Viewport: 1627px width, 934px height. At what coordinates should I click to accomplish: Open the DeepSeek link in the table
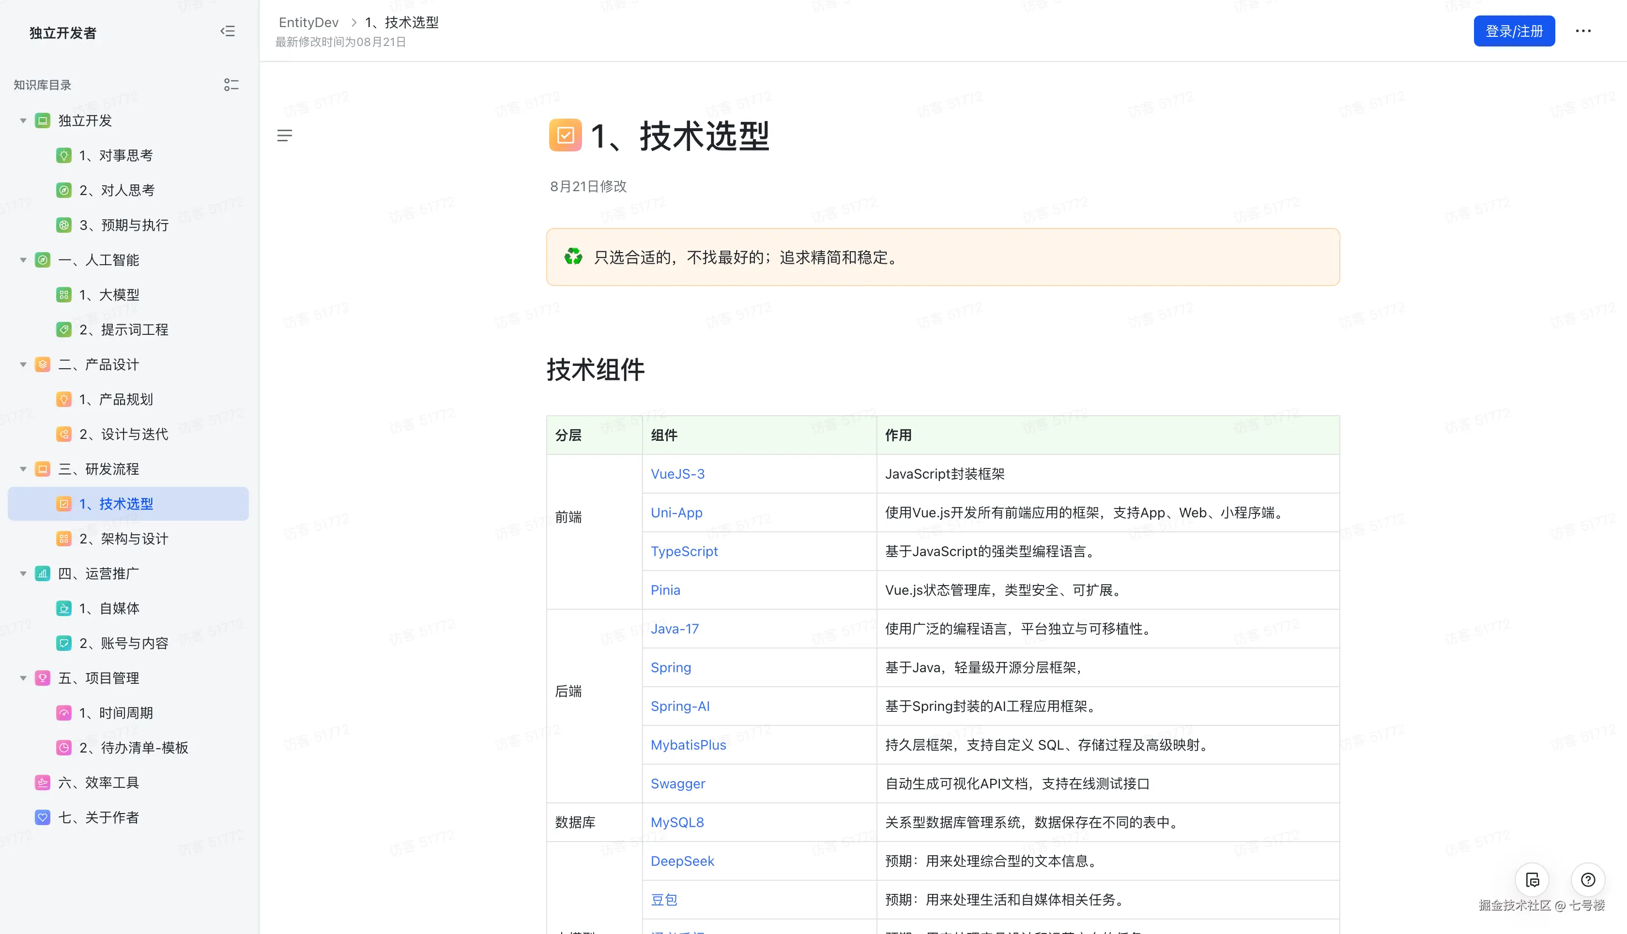pyautogui.click(x=682, y=861)
